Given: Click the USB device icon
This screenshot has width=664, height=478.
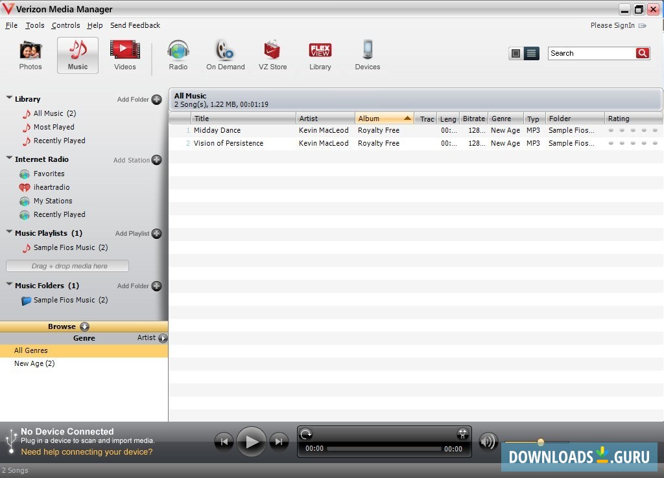Looking at the screenshot, I should [x=11, y=442].
